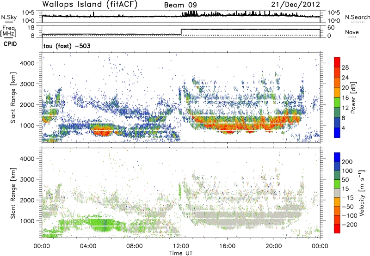
Task: Click the date '21/Dec/2012'
Action: pos(296,5)
